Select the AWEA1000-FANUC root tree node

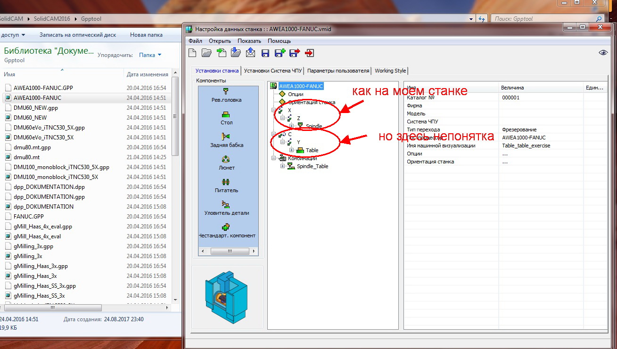pos(301,86)
